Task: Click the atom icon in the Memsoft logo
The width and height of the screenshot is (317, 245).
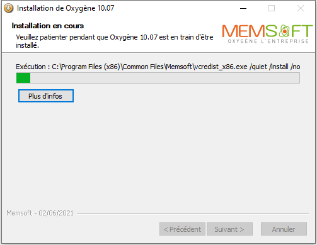Action: pos(284,31)
